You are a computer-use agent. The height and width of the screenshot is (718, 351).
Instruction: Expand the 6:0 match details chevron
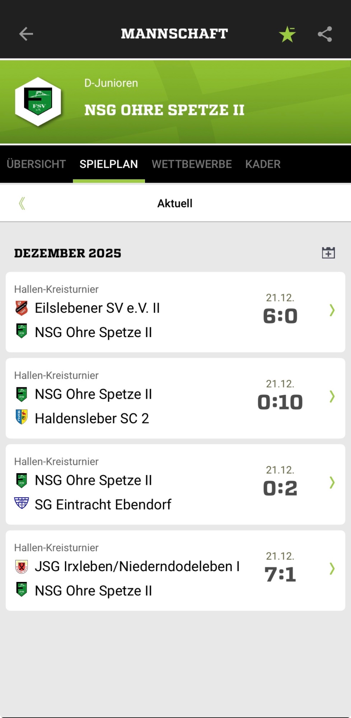pos(332,310)
